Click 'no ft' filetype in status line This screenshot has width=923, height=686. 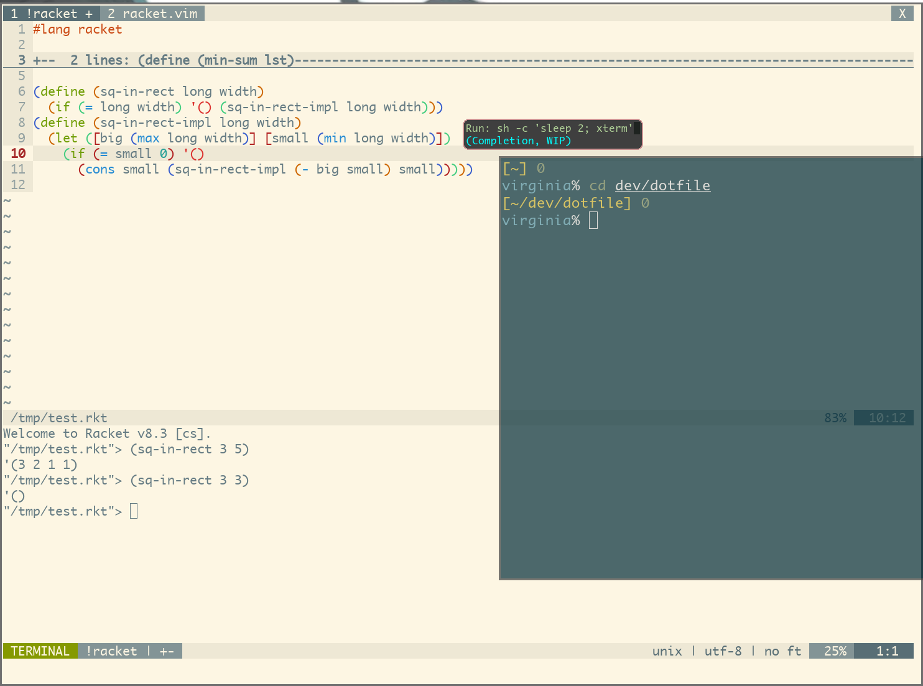(782, 651)
